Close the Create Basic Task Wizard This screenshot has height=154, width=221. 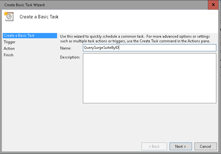click(x=213, y=5)
